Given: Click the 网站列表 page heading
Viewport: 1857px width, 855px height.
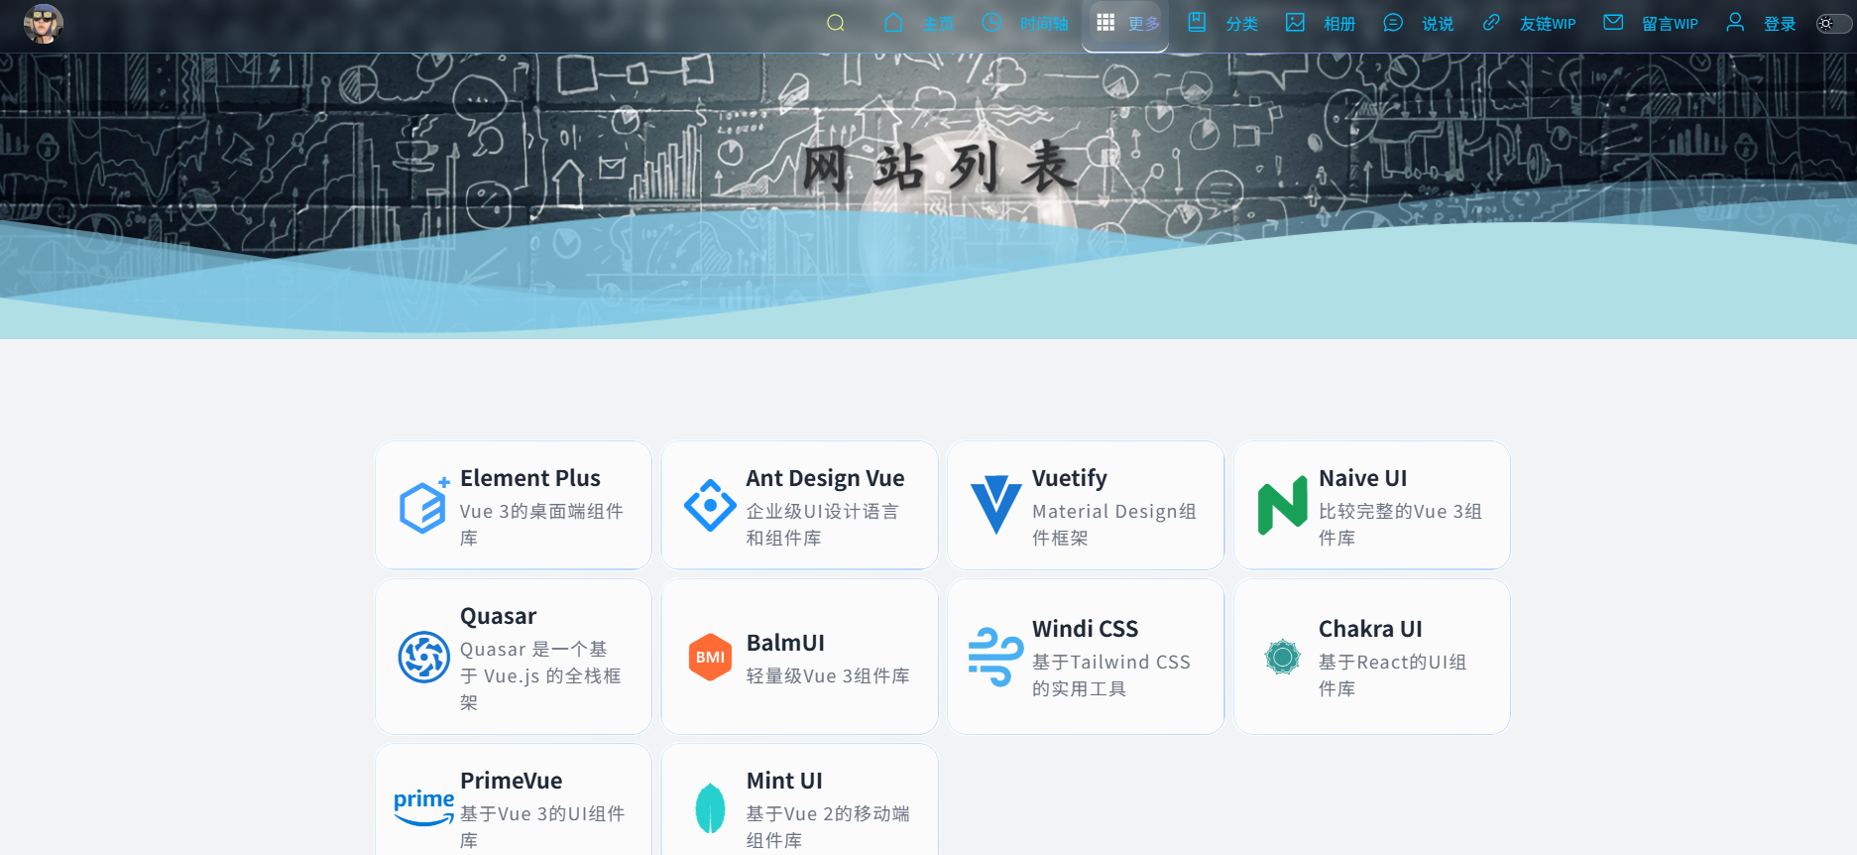Looking at the screenshot, I should pyautogui.click(x=939, y=167).
